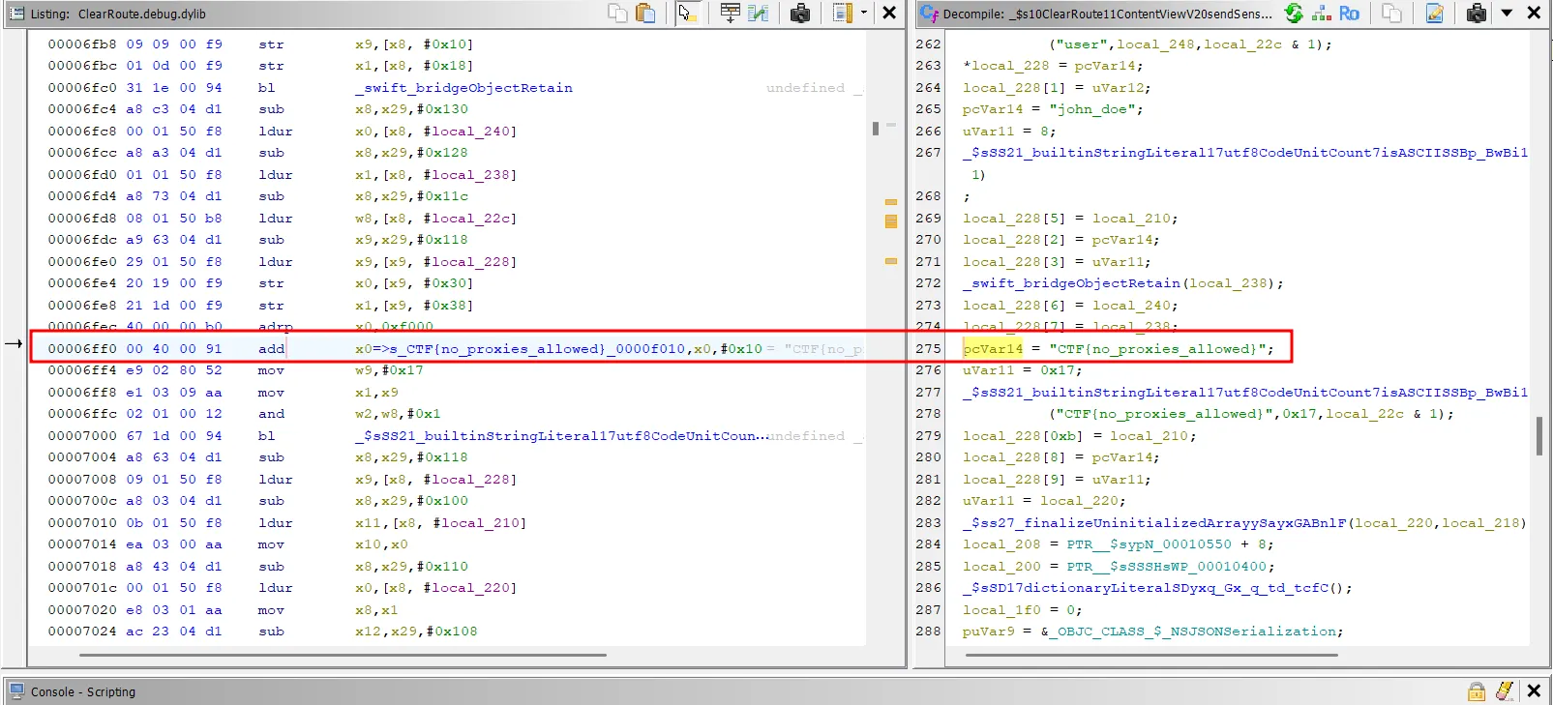This screenshot has width=1553, height=705.
Task: Open the Decompile panel dropdown menu arrow
Action: pos(1507,13)
